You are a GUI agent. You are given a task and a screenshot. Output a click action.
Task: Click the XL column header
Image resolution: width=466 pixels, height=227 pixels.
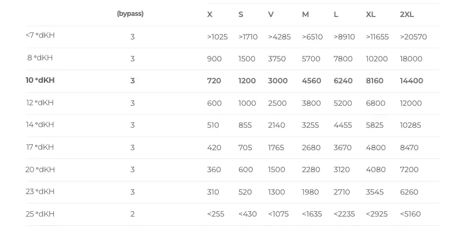click(371, 15)
